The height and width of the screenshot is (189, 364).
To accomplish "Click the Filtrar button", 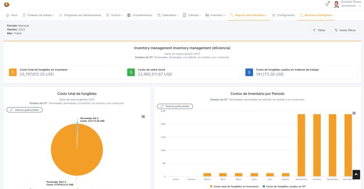I will [x=319, y=30].
